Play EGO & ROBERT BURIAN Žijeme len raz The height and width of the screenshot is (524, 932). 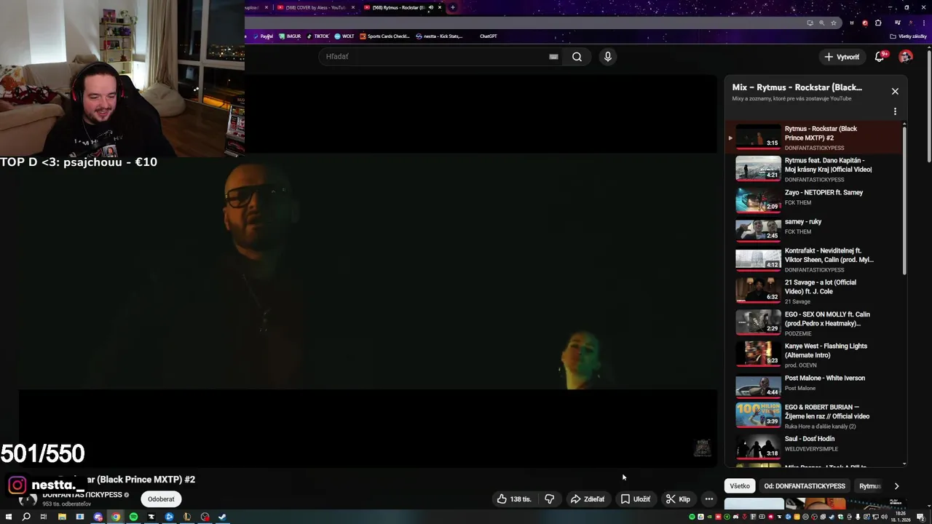tap(815, 416)
